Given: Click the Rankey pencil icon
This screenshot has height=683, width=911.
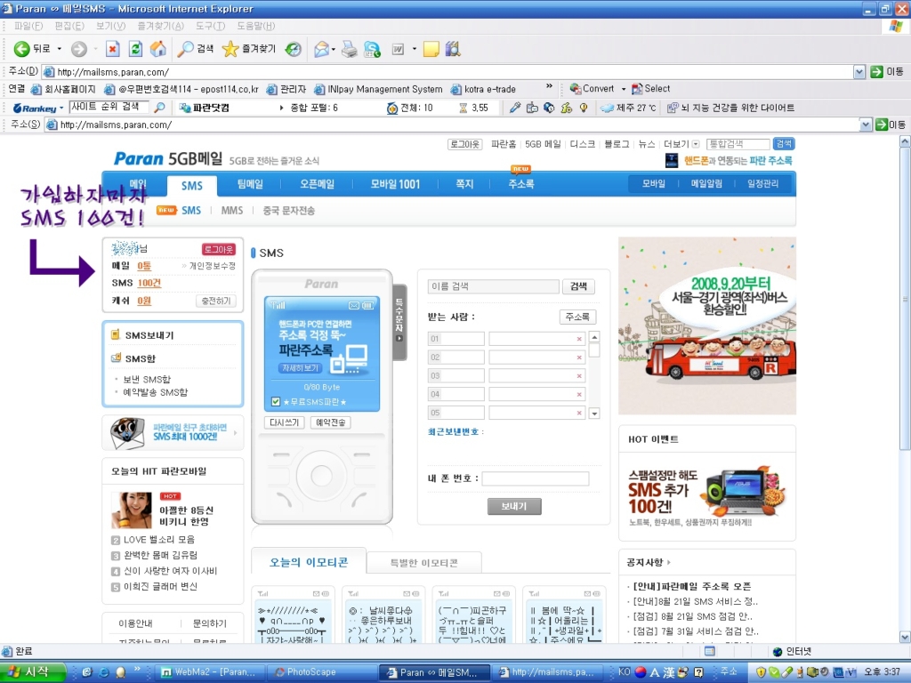Looking at the screenshot, I should pyautogui.click(x=515, y=108).
